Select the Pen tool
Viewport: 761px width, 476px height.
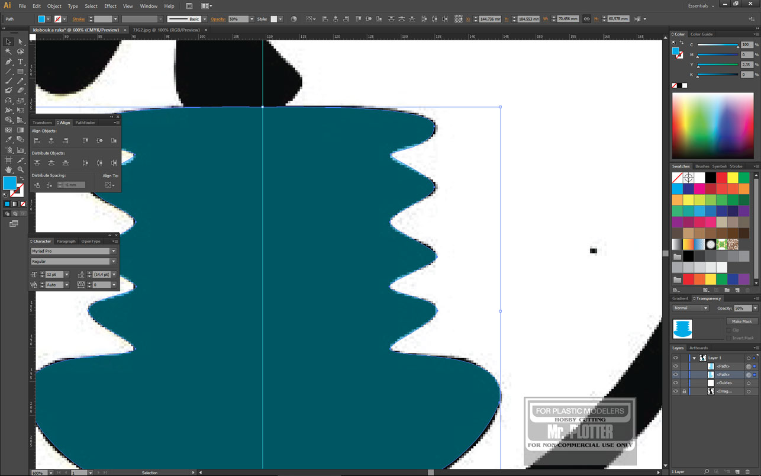[8, 62]
